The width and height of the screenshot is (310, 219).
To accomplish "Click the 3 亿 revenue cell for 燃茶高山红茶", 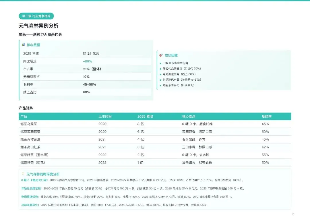I will (x=141, y=147).
